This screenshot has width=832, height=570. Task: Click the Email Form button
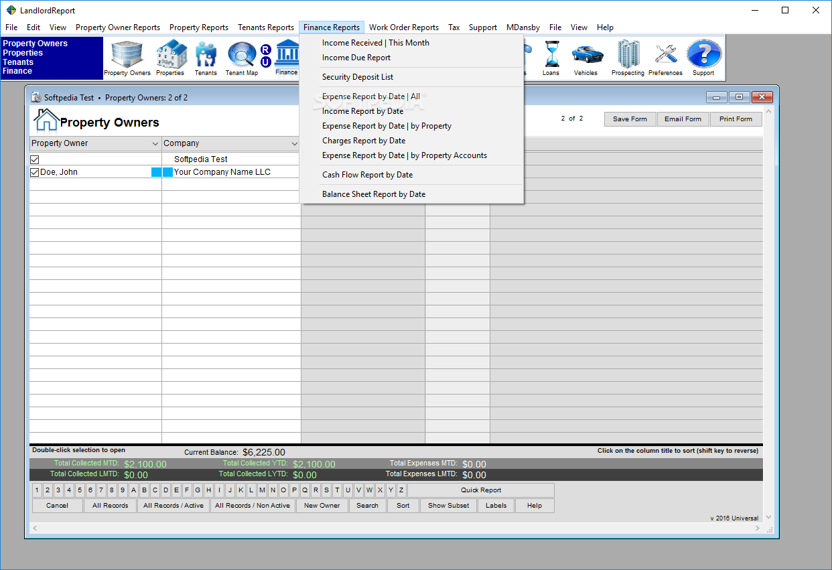pos(683,119)
